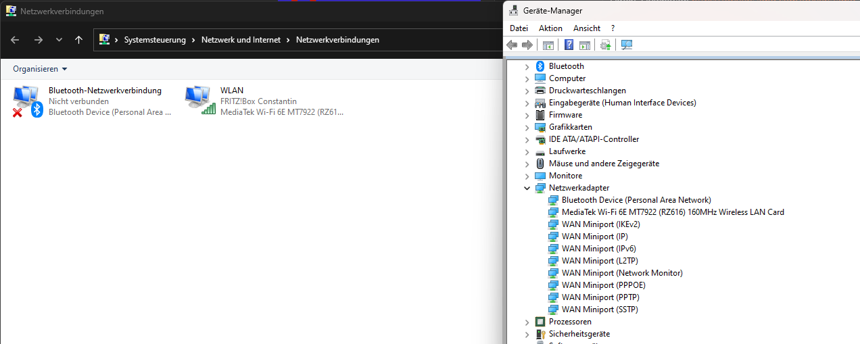Click control panel icon in address bar
860x344 pixels.
pyautogui.click(x=105, y=39)
